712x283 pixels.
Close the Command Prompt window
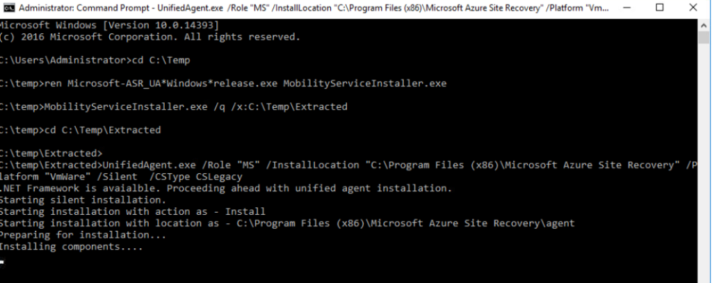pyautogui.click(x=693, y=8)
